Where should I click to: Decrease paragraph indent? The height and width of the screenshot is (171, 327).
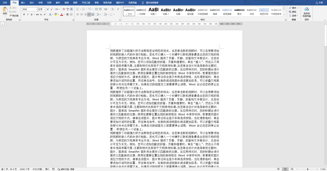point(96,9)
